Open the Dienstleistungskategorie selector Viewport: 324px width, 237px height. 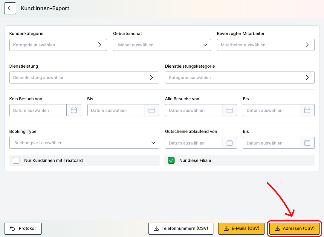click(x=239, y=78)
